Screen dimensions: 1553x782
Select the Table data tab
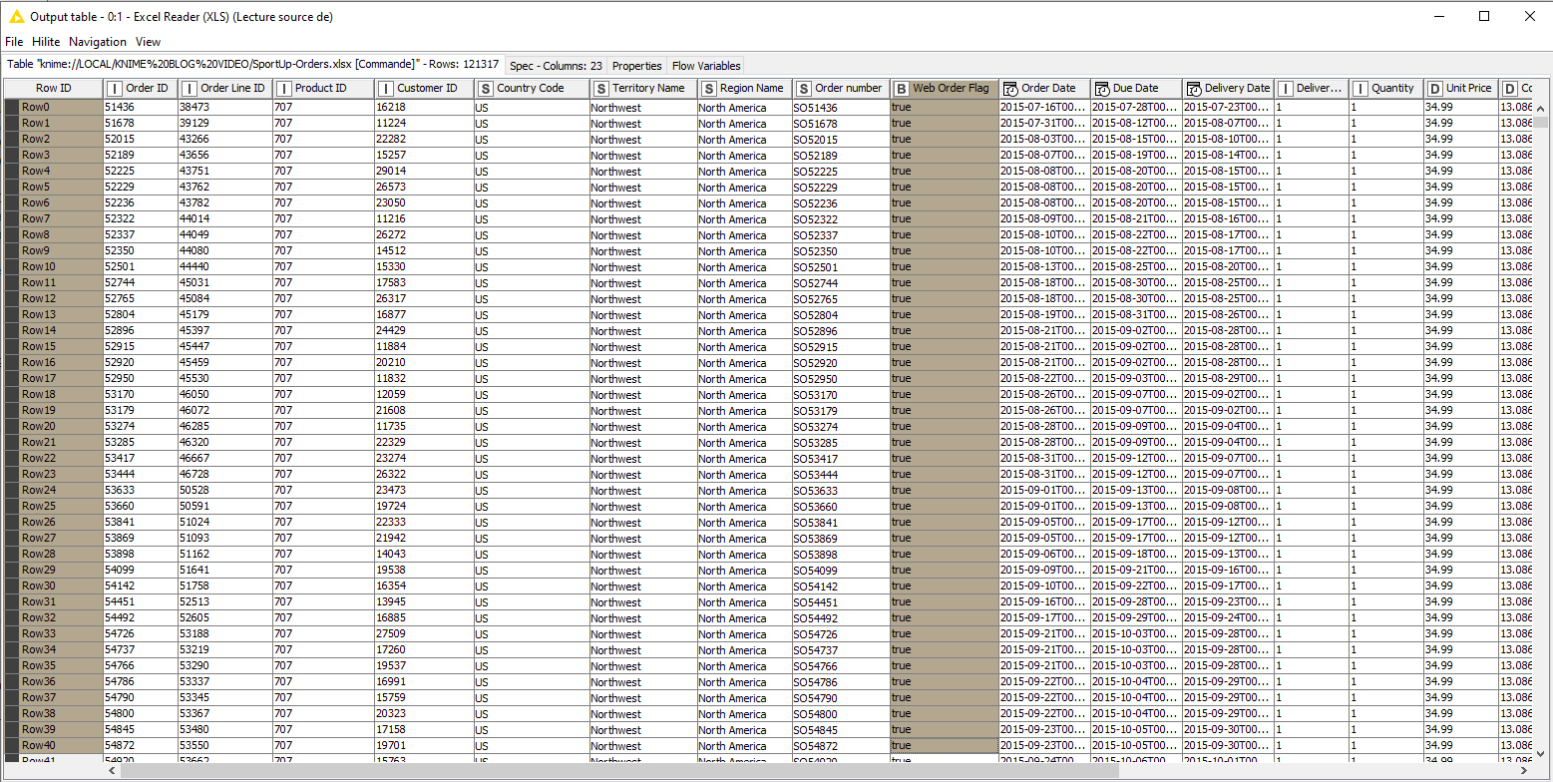pos(253,64)
